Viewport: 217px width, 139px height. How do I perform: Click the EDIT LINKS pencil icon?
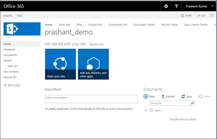click(5, 85)
